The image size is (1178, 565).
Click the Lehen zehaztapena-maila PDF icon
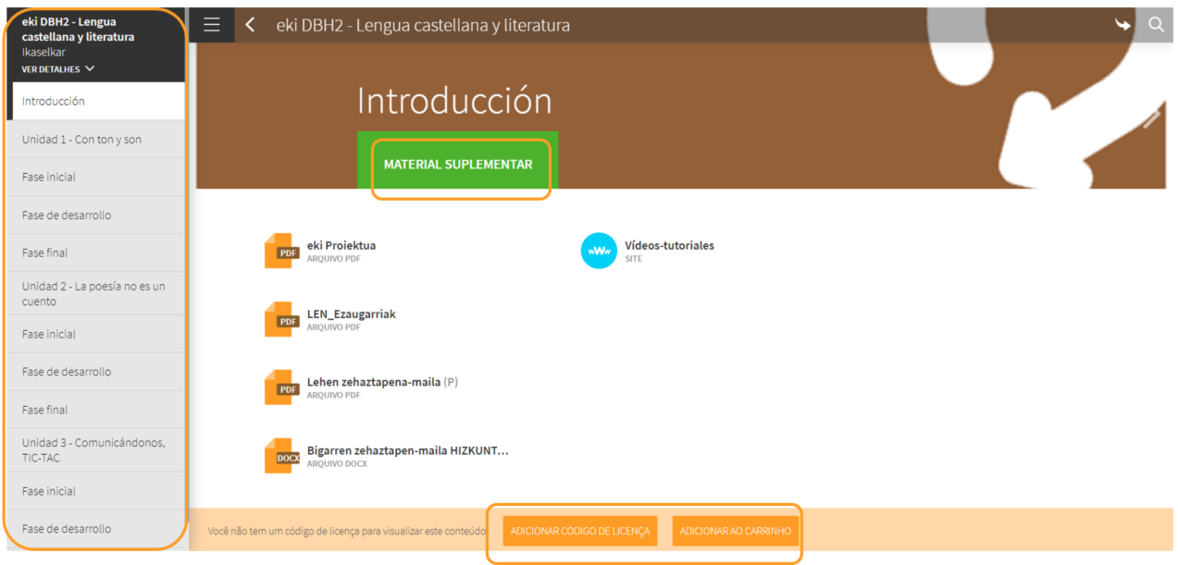pyautogui.click(x=281, y=387)
